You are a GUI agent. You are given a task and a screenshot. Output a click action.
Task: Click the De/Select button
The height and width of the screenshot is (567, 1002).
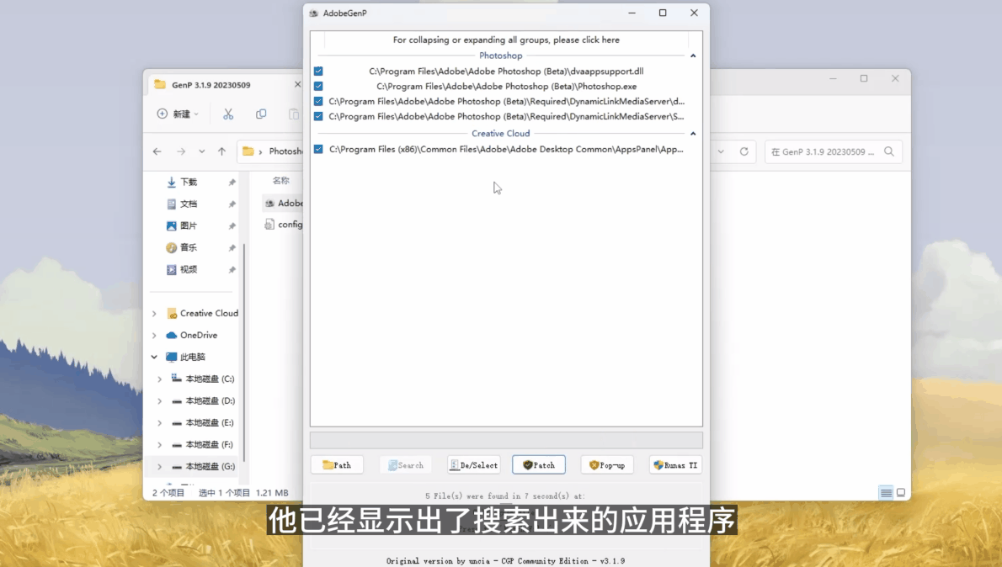tap(473, 465)
